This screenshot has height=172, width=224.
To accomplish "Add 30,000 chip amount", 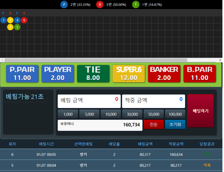I will click(x=132, y=114).
